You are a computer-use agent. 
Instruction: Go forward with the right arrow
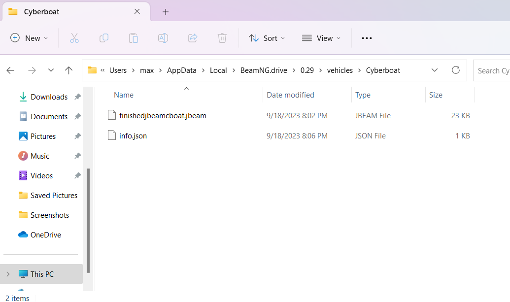pos(32,70)
